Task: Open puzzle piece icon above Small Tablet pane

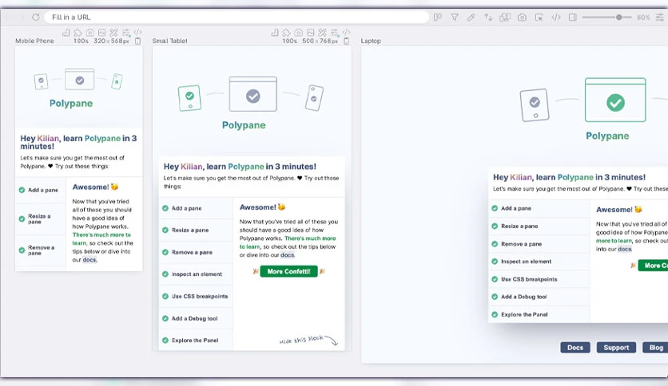Action: pos(287,33)
